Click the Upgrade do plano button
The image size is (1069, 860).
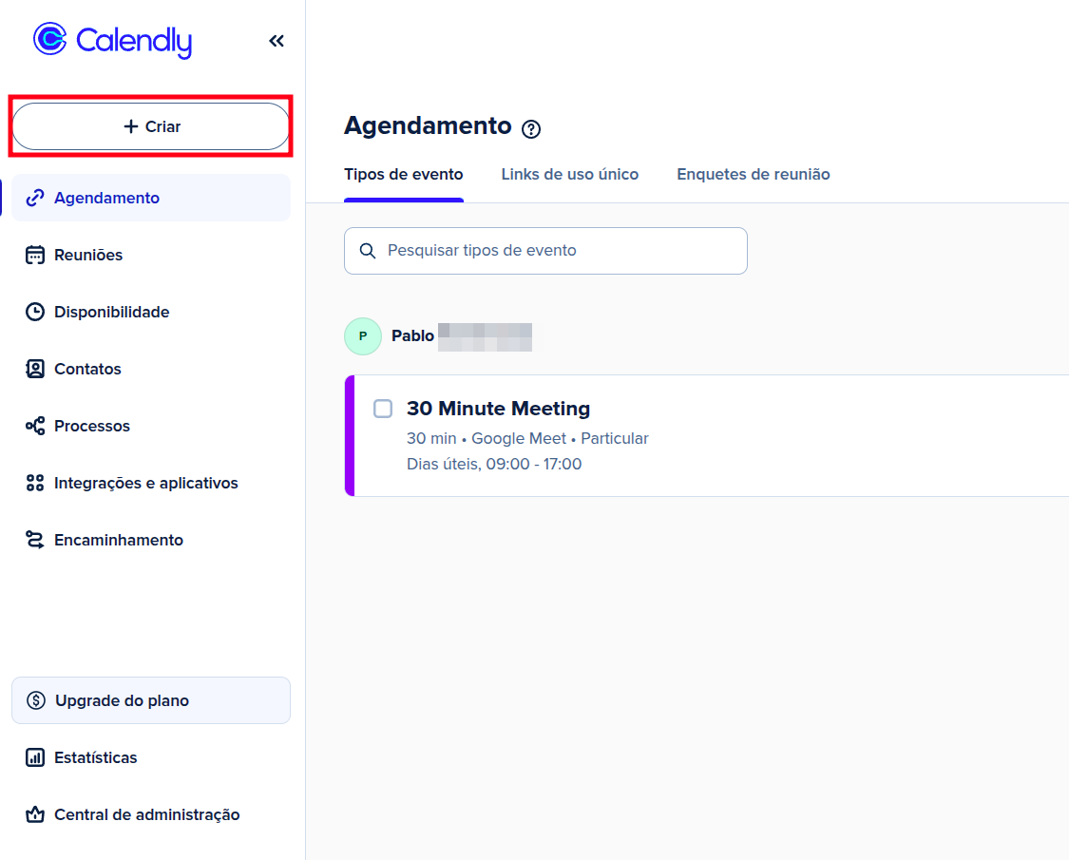point(151,700)
